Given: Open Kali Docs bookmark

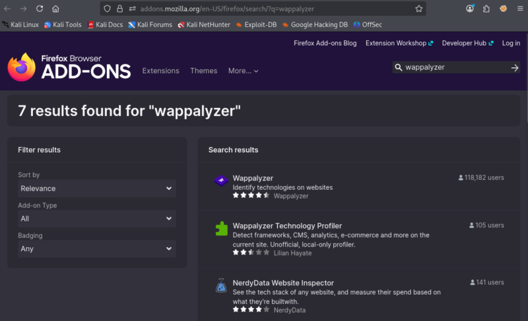Looking at the screenshot, I should [105, 24].
